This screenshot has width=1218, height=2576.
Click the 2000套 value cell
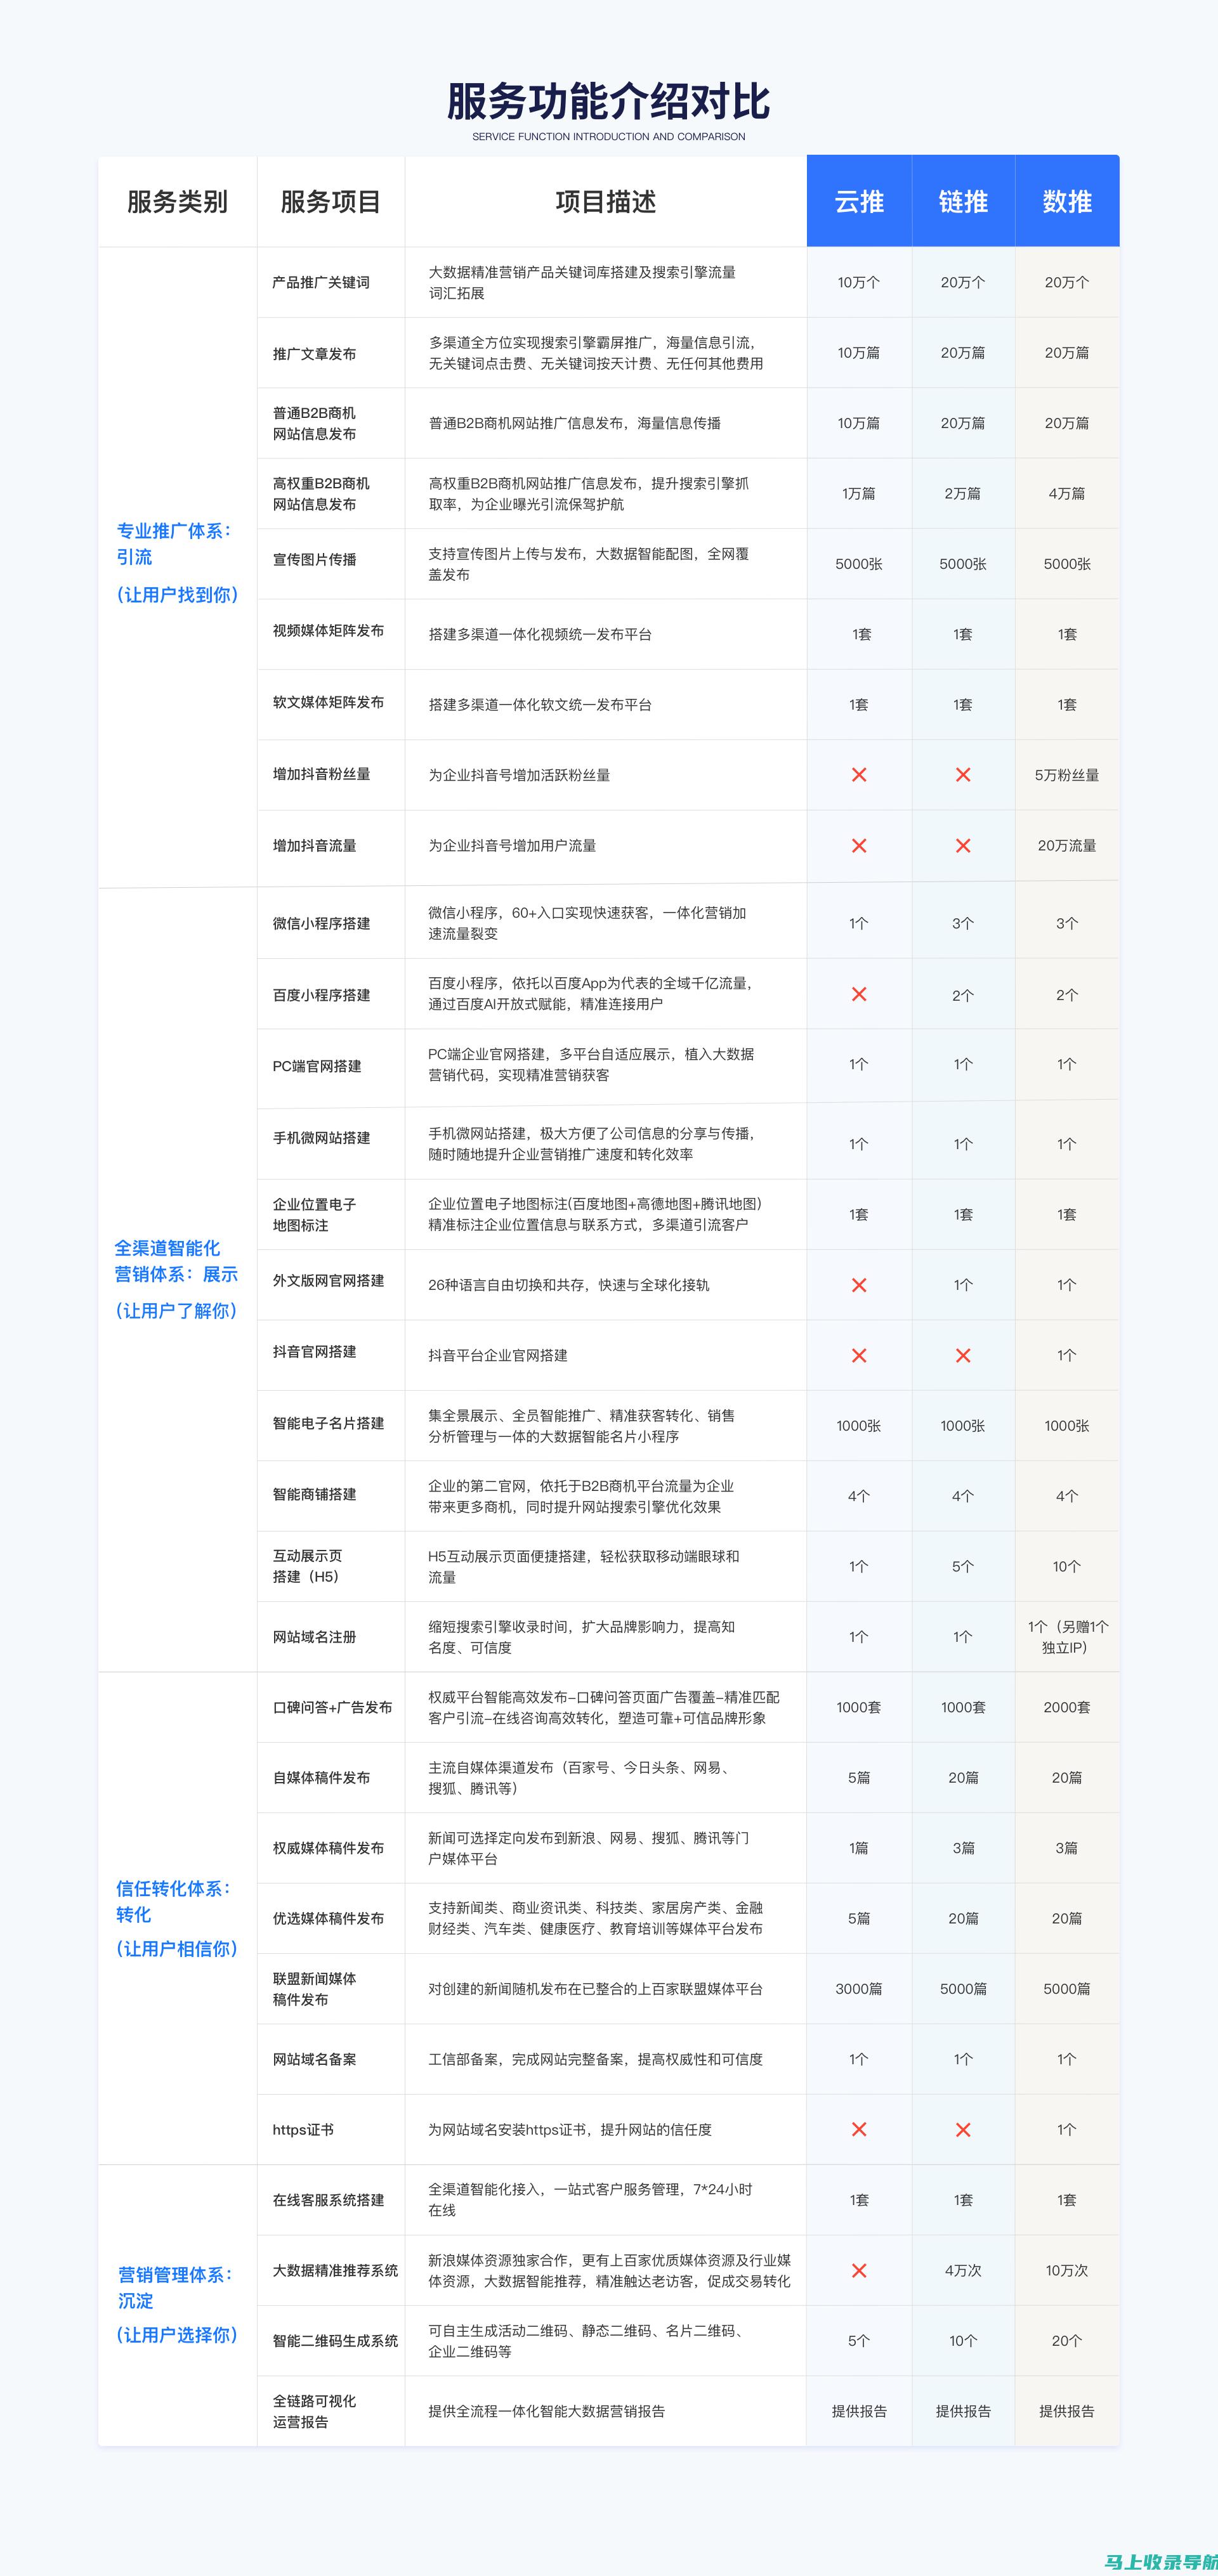[x=1067, y=1707]
